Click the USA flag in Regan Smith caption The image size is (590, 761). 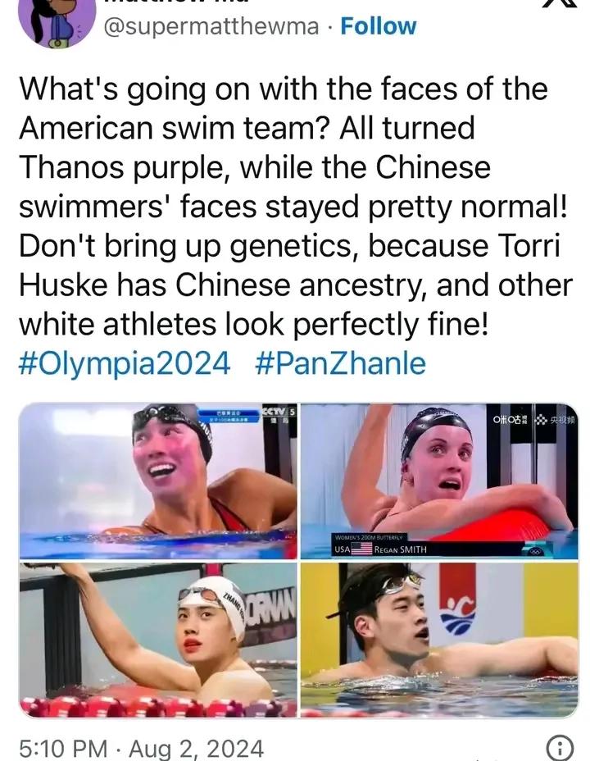tap(361, 549)
